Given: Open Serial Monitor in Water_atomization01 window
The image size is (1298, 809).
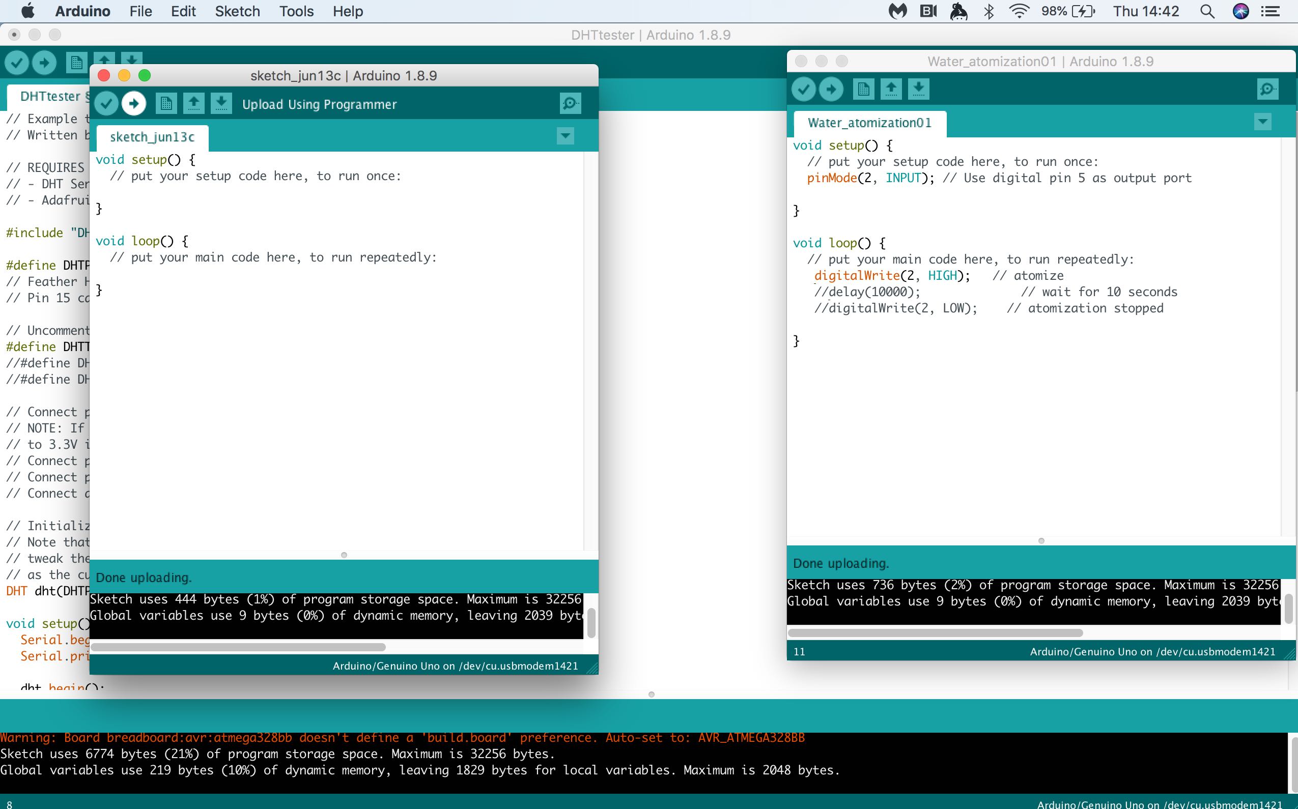Looking at the screenshot, I should point(1267,90).
